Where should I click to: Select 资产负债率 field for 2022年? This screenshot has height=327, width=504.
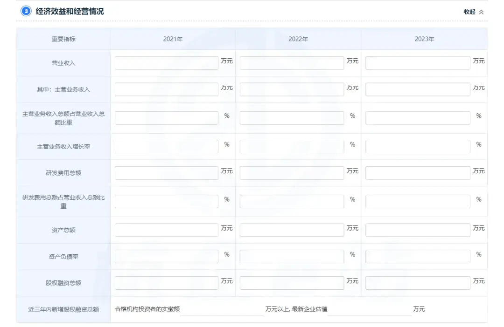(292, 256)
